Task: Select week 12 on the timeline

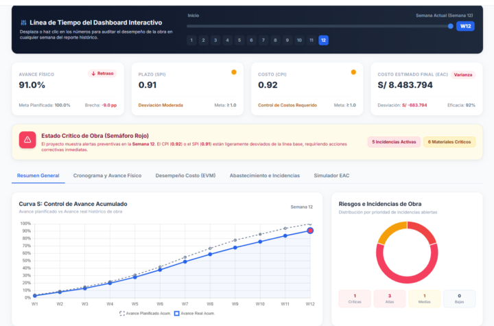Action: (323, 40)
